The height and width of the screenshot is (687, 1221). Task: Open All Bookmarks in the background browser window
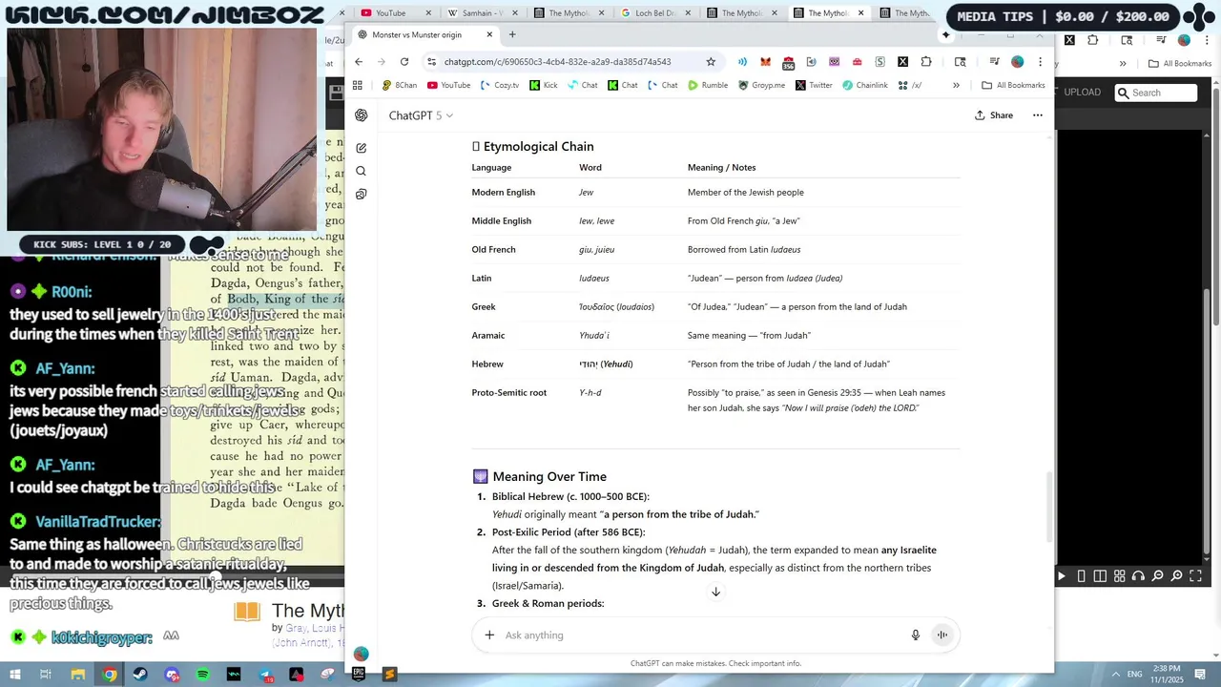(x=1180, y=64)
